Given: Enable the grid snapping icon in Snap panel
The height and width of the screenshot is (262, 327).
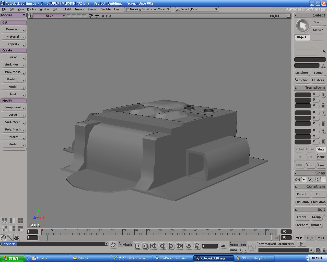Looking at the screenshot, I should [323, 180].
